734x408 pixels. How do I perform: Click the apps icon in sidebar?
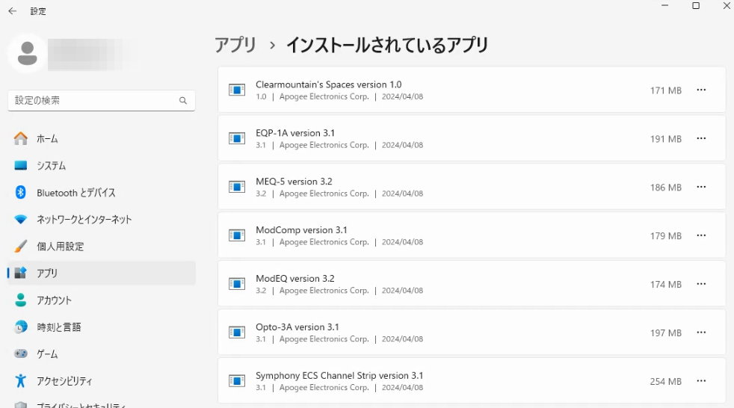[x=21, y=273]
